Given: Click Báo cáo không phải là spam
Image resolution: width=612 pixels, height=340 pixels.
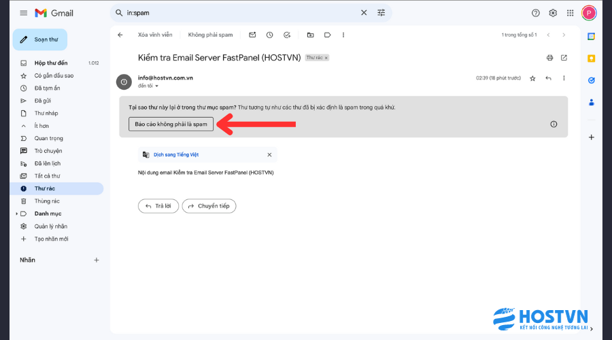Looking at the screenshot, I should point(171,124).
